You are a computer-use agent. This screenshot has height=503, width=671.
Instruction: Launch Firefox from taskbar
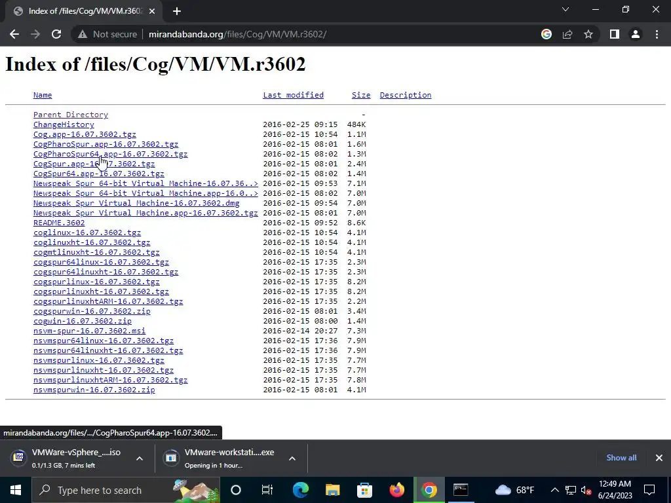396,490
